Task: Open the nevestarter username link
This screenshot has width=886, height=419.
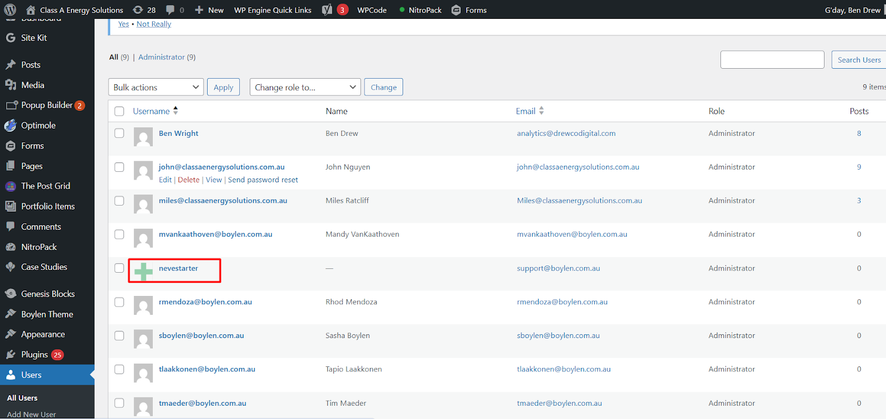Action: 178,268
